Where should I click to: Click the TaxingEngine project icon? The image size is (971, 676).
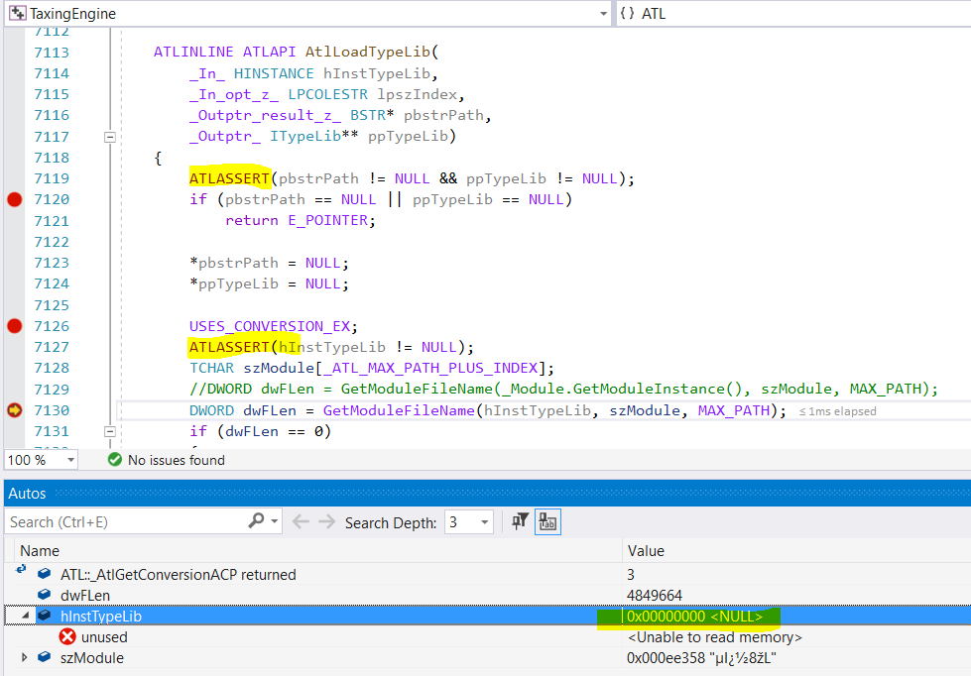[x=17, y=13]
